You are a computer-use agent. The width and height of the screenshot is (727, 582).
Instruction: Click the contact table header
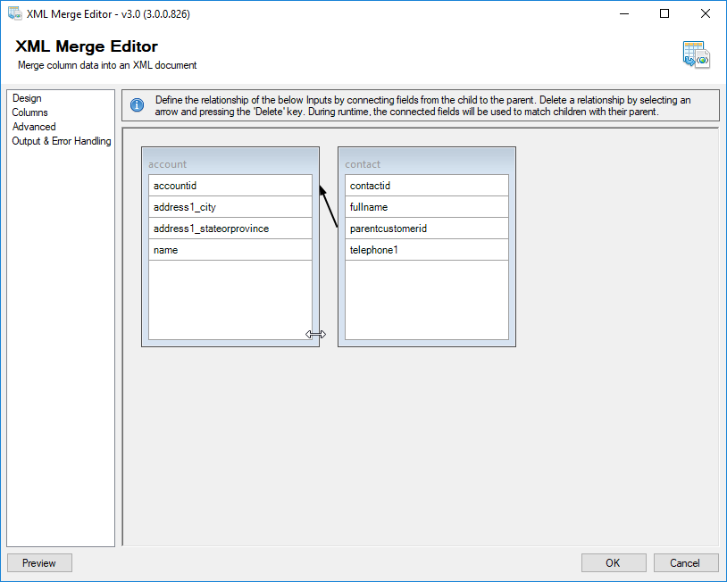[x=427, y=162]
